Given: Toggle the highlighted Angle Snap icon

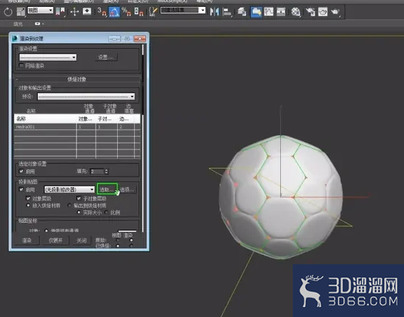Looking at the screenshot, I should click(x=114, y=12).
